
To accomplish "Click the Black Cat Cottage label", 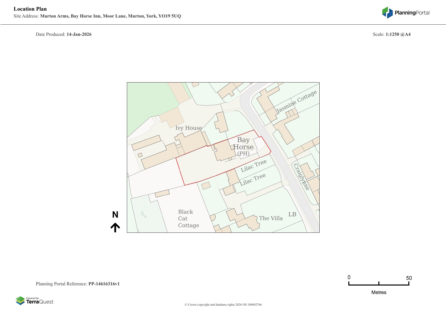I will [188, 219].
